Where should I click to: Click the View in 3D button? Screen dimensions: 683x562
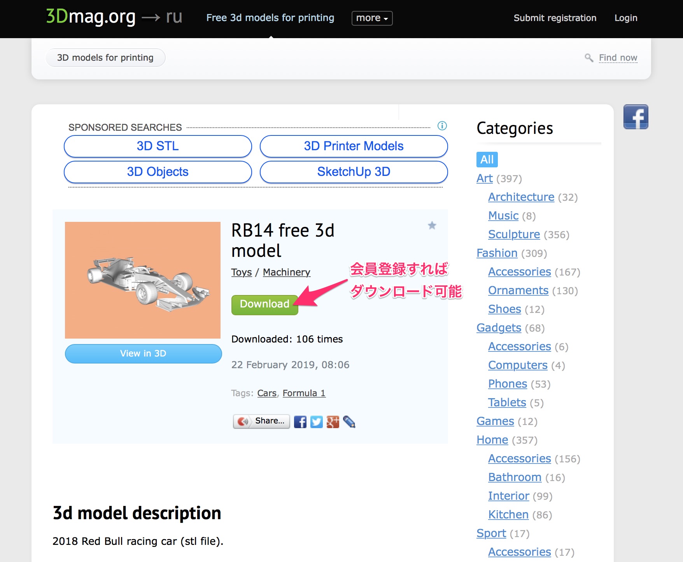click(x=143, y=353)
